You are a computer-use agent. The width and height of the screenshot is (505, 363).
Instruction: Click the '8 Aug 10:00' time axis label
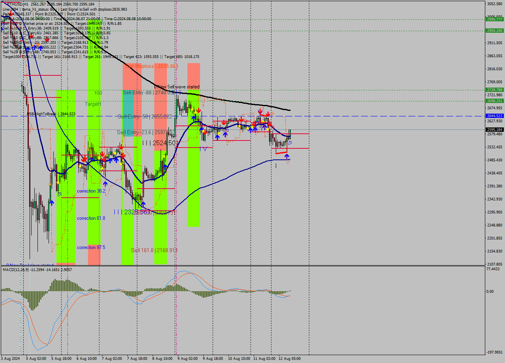pos(162,359)
